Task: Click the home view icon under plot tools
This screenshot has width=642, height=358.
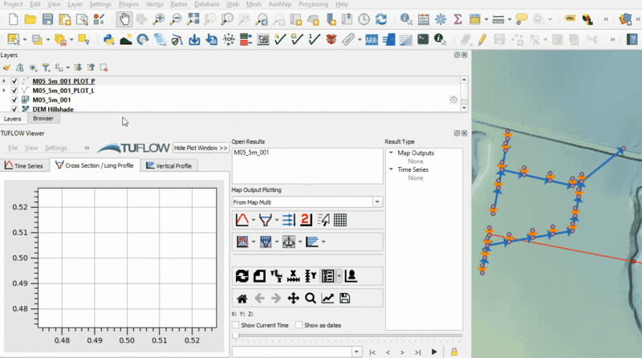Action: coord(242,299)
